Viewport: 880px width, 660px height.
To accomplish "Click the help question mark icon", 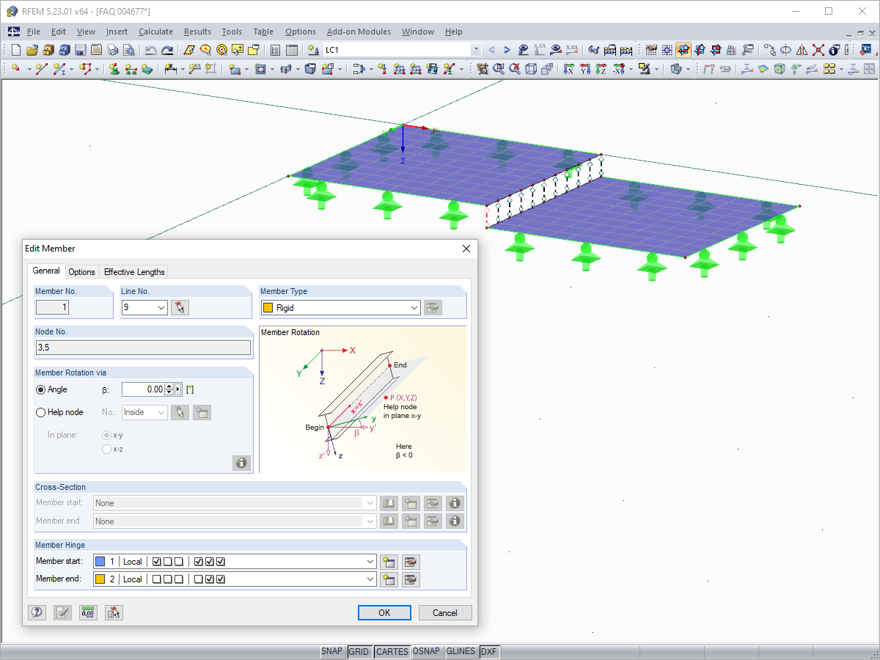I will click(37, 612).
